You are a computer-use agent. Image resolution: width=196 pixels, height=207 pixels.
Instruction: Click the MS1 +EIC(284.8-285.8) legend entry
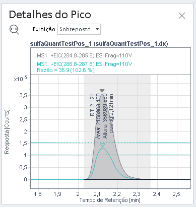click(x=84, y=55)
